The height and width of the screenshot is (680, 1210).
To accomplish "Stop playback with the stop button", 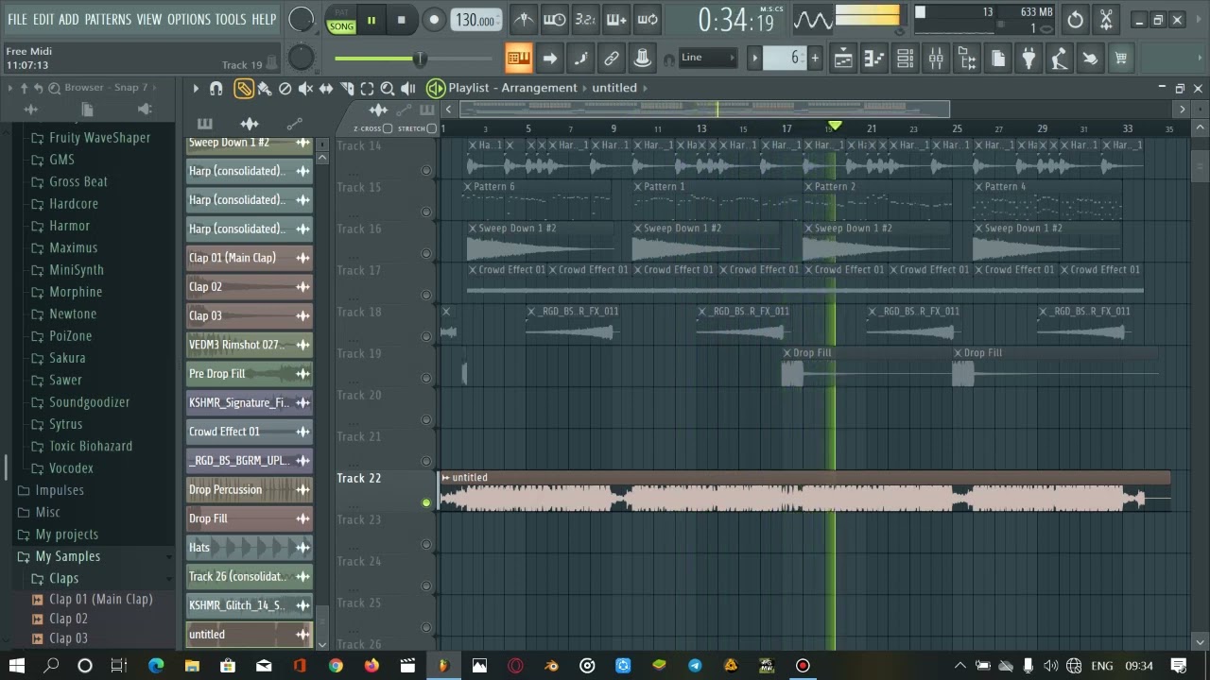I will (x=402, y=20).
